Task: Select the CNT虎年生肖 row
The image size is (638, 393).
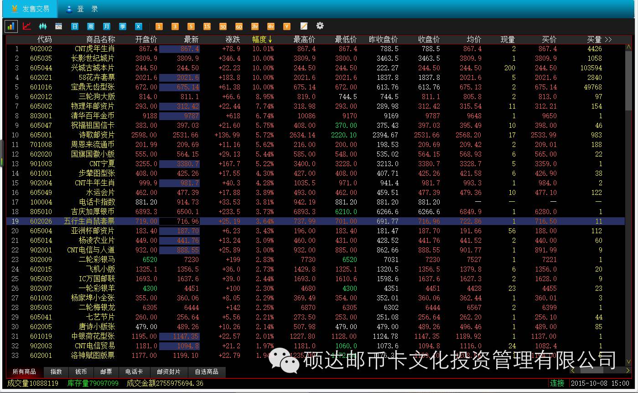Action: click(315, 49)
